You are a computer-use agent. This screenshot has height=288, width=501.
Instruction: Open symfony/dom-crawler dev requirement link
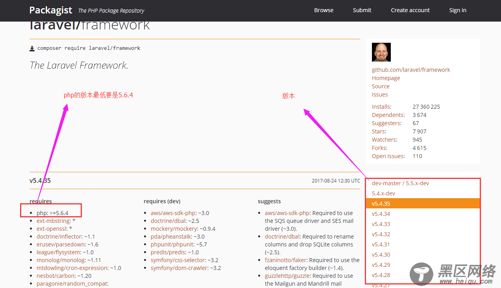coord(179,268)
